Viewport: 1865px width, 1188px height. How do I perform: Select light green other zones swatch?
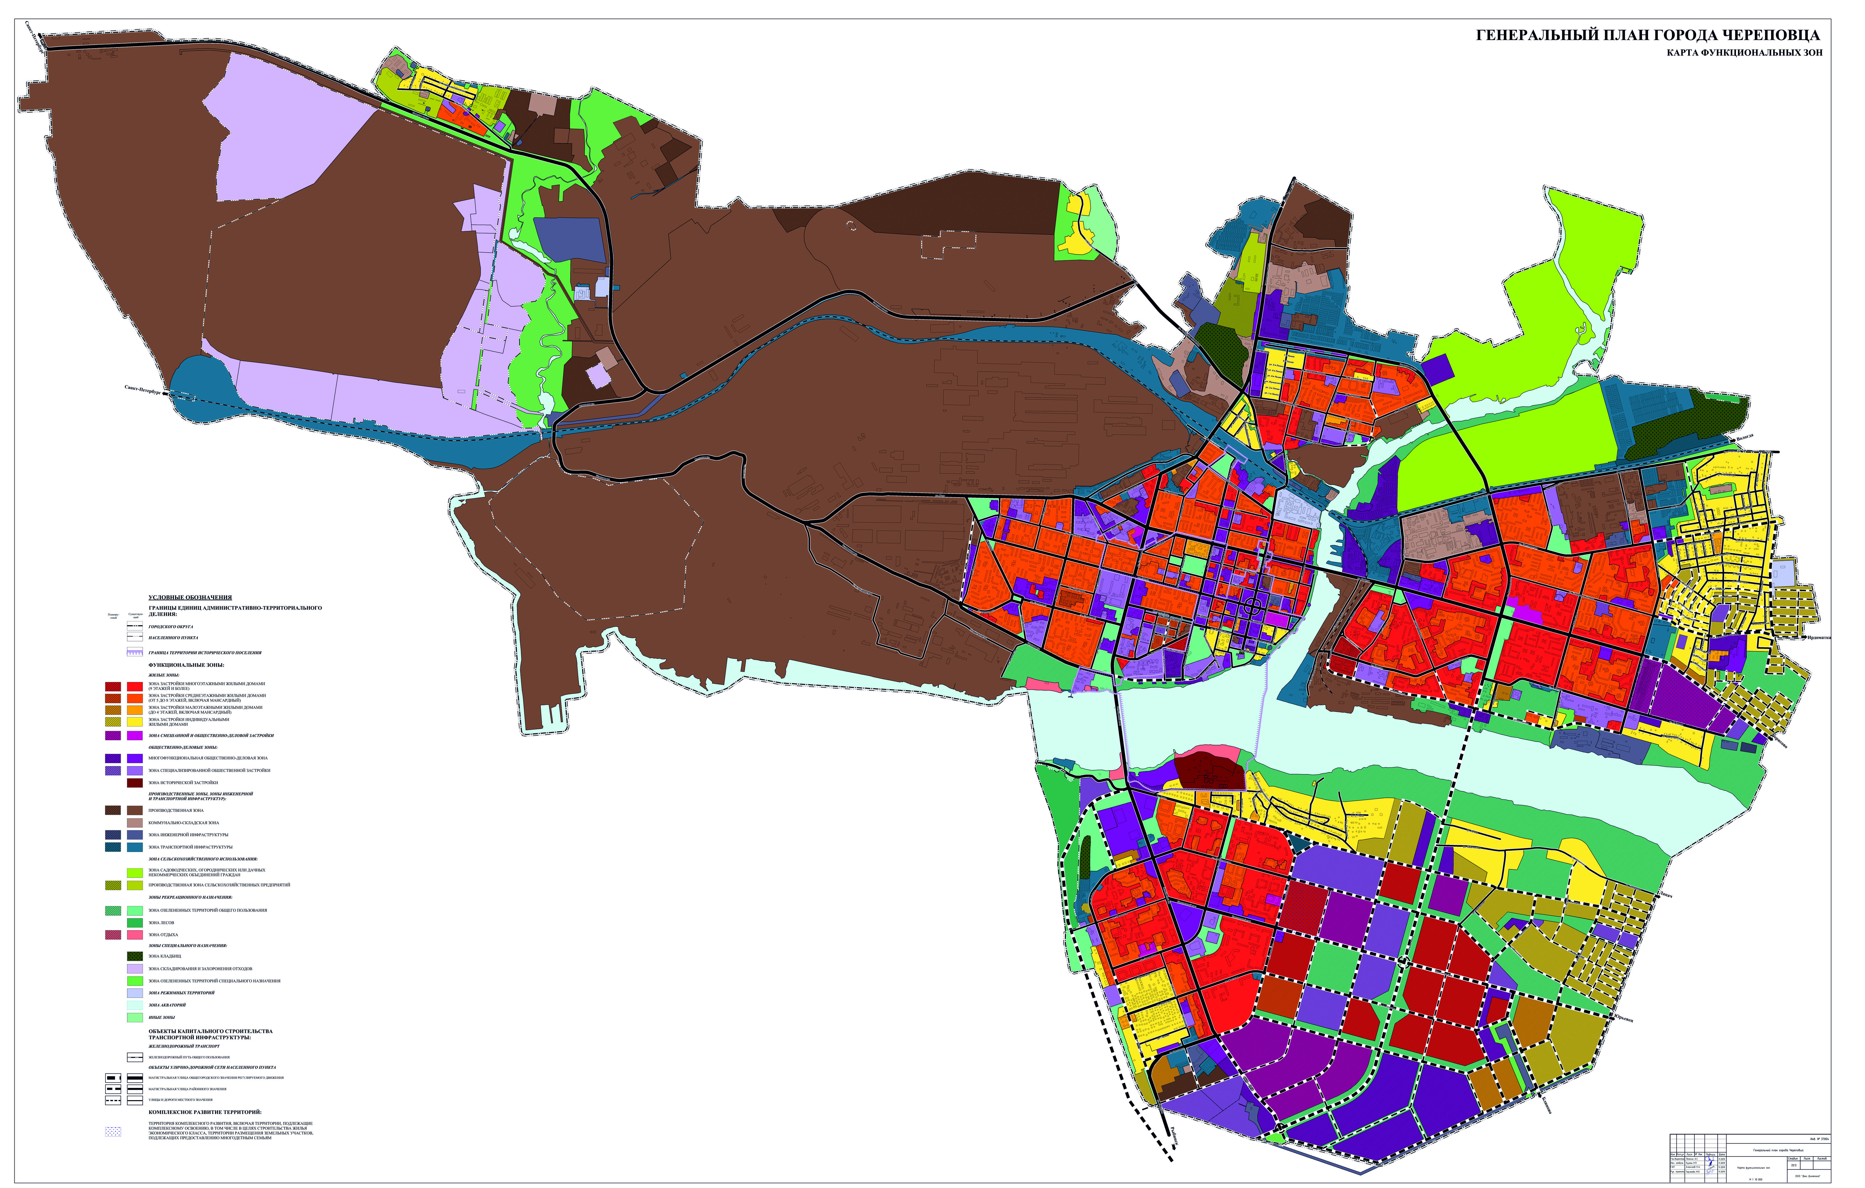[135, 1018]
